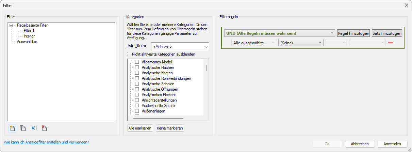Close the Filter dialog with the X
The image size is (412, 152).
406,5
